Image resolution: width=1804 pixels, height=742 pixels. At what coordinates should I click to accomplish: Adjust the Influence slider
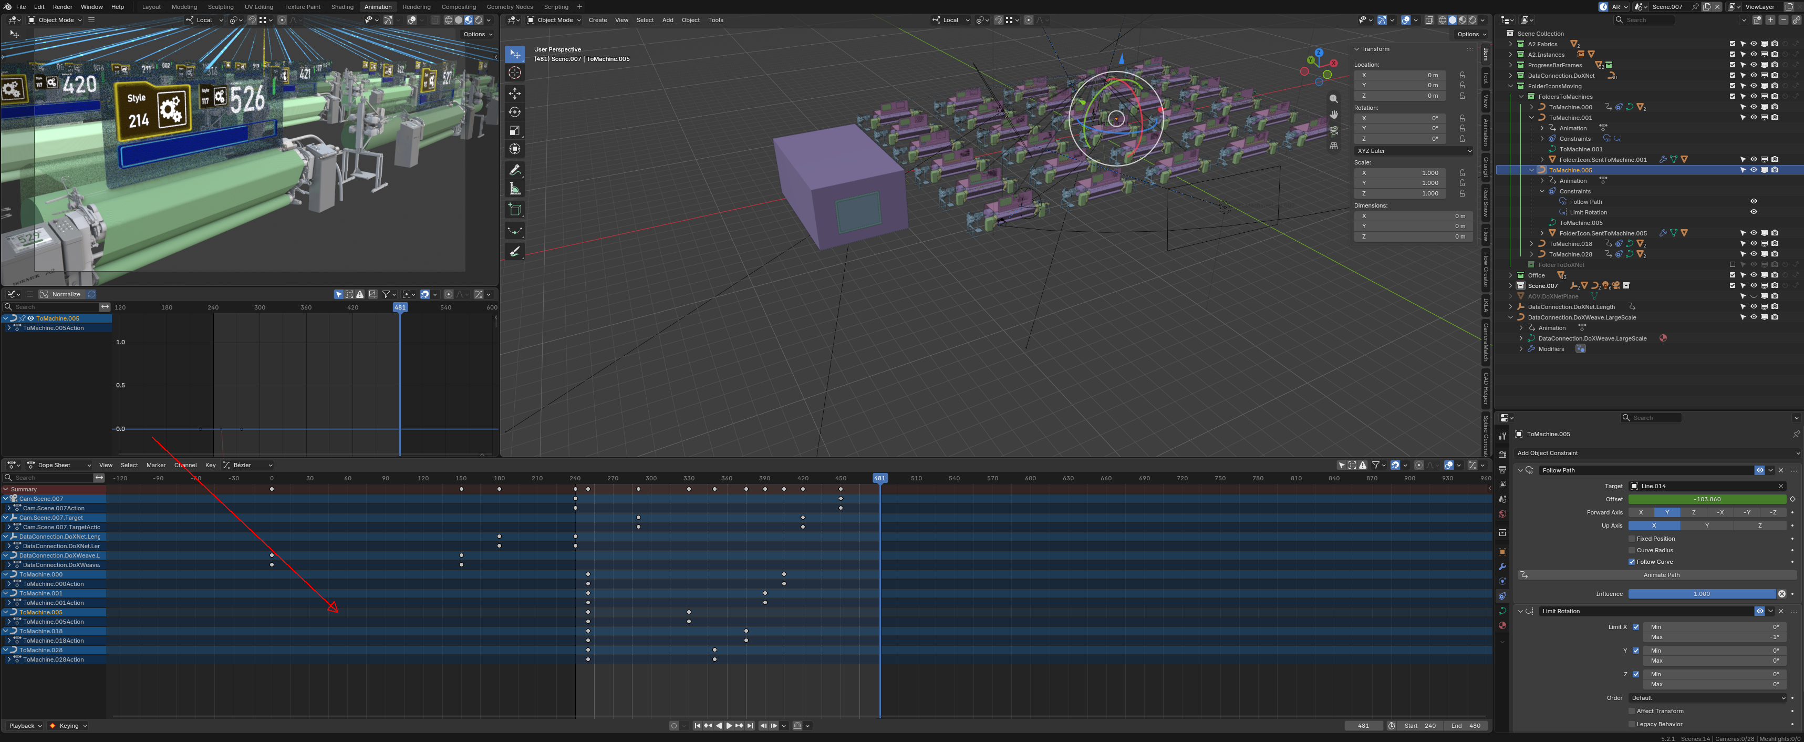pos(1702,594)
